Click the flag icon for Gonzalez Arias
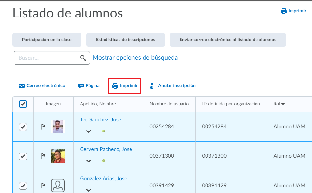 click(43, 186)
